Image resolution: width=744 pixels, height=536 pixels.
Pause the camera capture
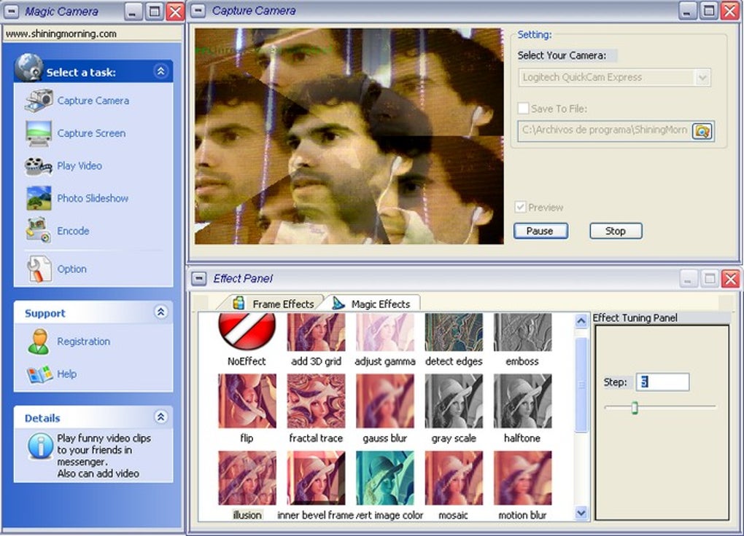click(x=540, y=231)
